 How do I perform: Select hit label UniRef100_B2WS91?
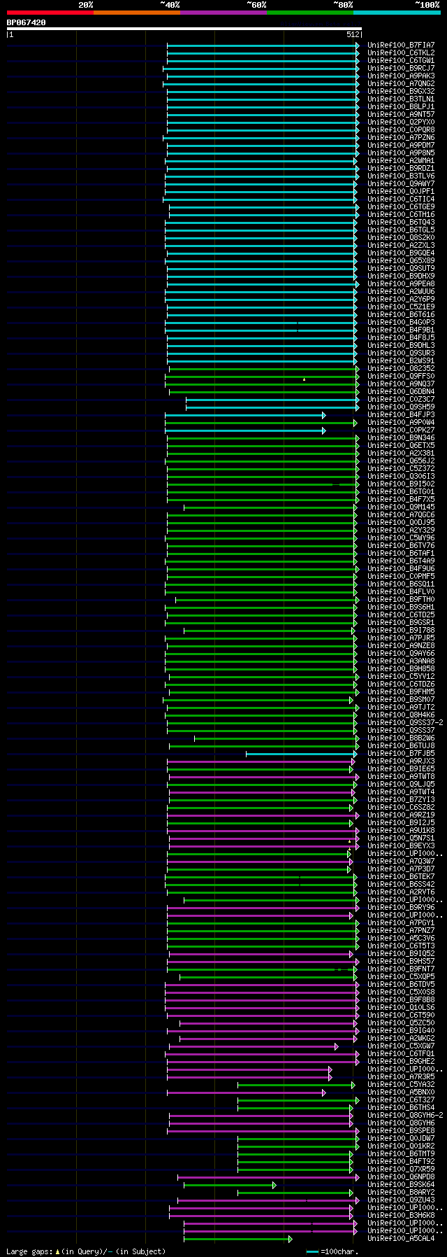[x=401, y=361]
